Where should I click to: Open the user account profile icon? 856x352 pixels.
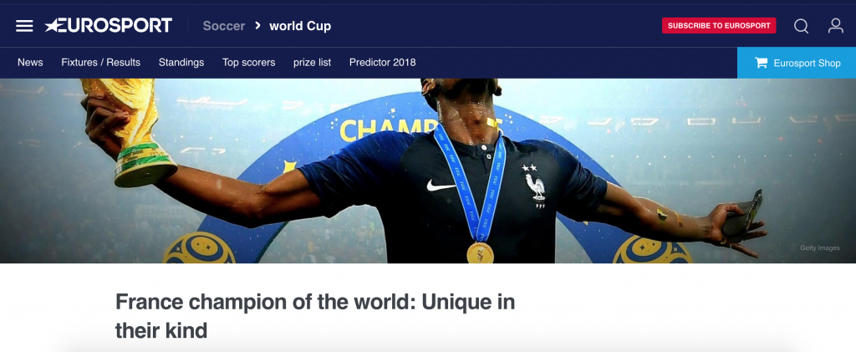pyautogui.click(x=836, y=26)
